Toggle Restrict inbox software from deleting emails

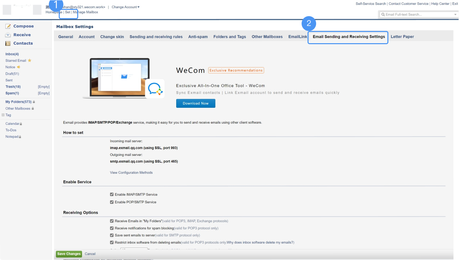click(x=112, y=243)
